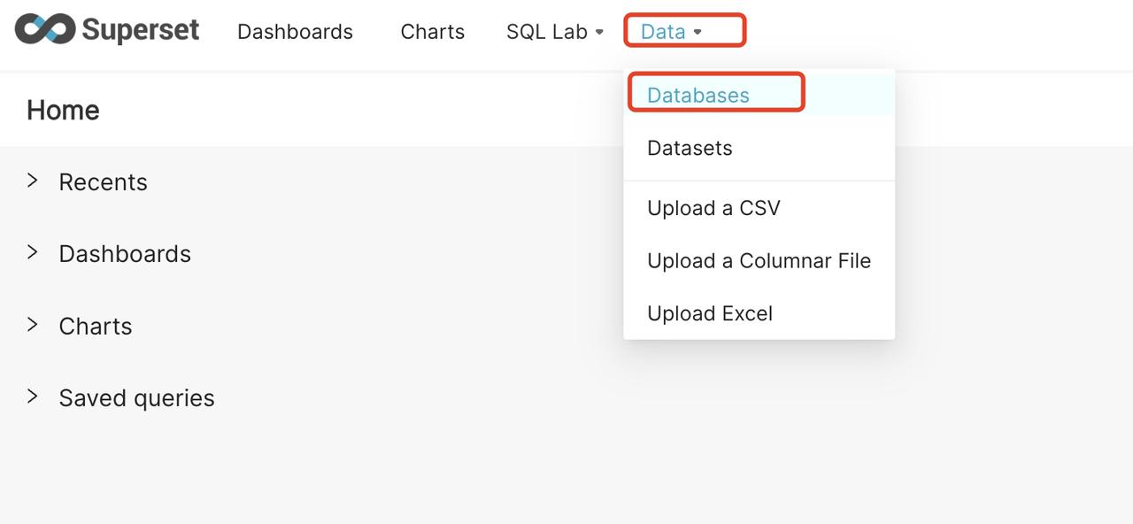The image size is (1133, 524).
Task: Go to Charts in navigation bar
Action: (432, 32)
